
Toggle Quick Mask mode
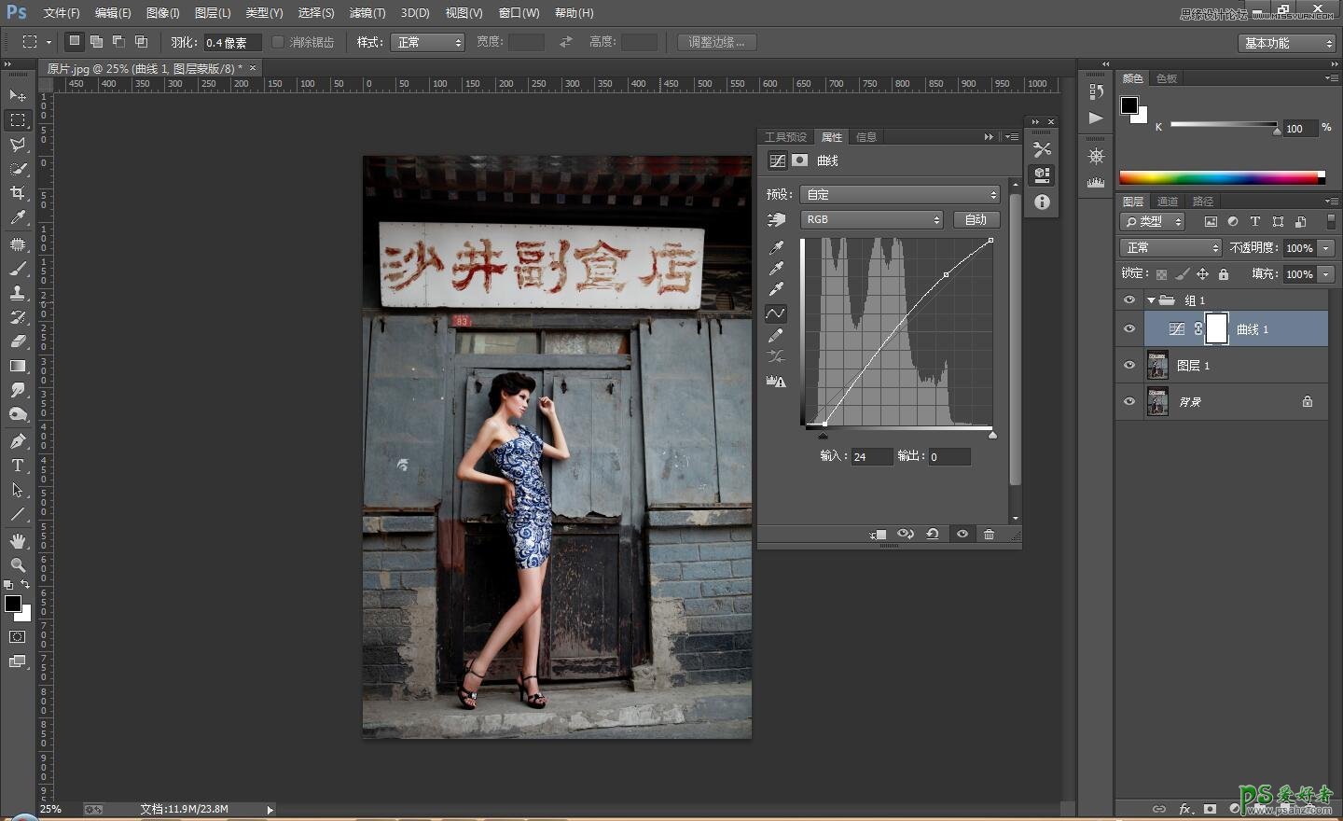18,637
